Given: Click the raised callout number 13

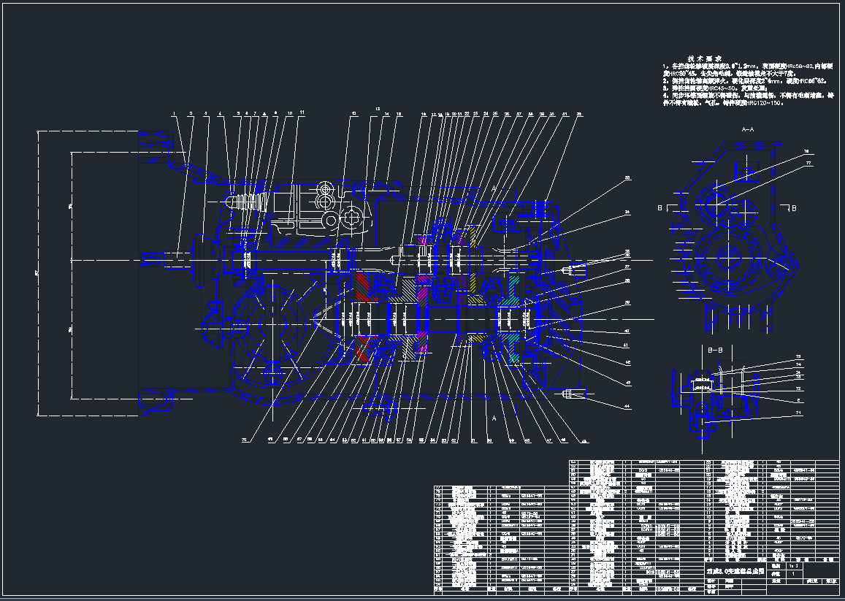Looking at the screenshot, I should click(x=377, y=108).
